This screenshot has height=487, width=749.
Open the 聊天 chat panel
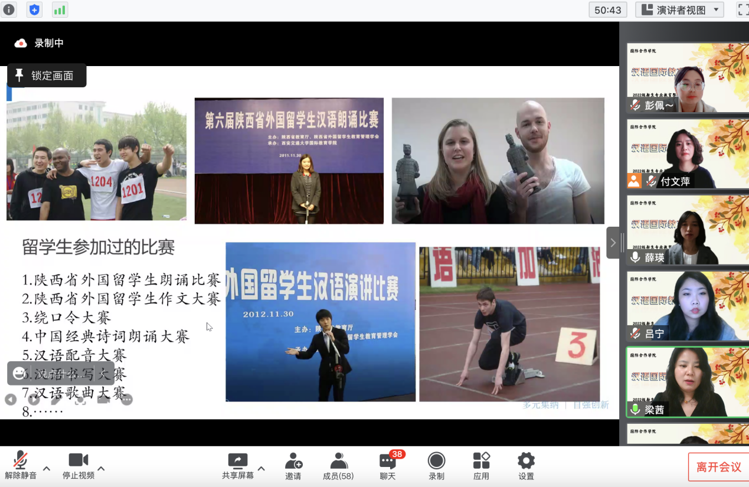[x=388, y=466]
